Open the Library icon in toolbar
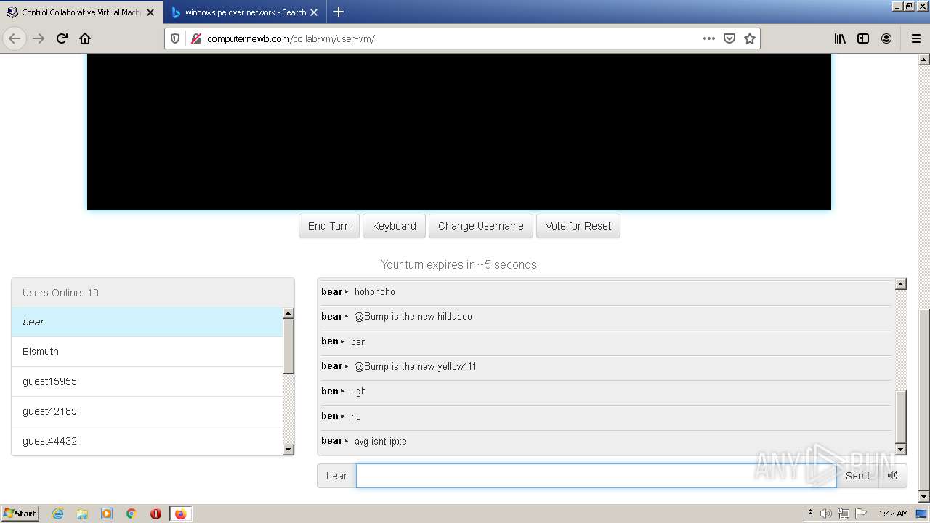Screen dimensions: 930x523 click(x=840, y=38)
